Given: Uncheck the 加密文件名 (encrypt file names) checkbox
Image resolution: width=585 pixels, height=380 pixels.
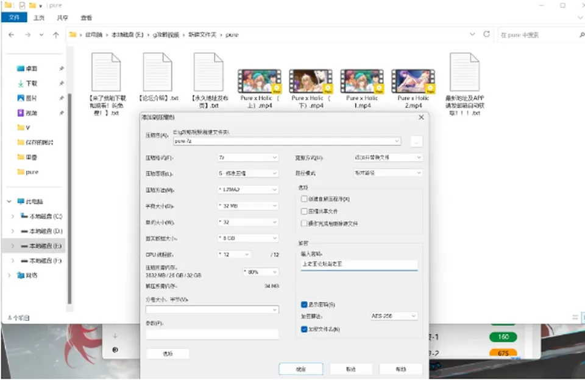Looking at the screenshot, I should (304, 329).
